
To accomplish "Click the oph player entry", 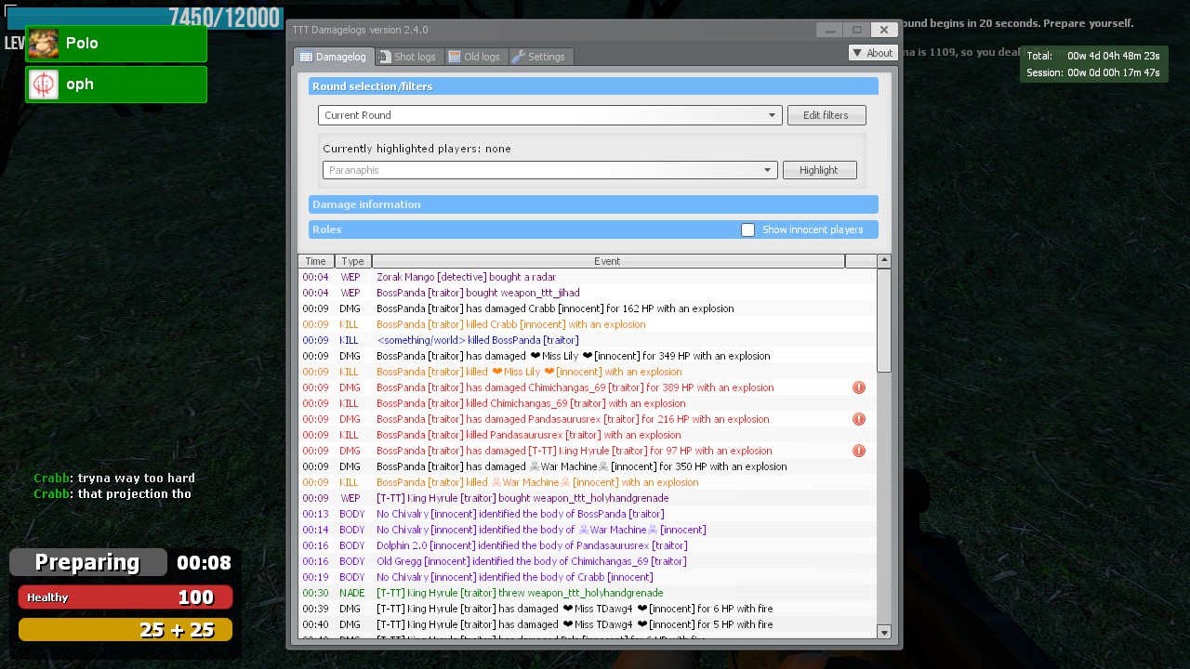I will [116, 85].
